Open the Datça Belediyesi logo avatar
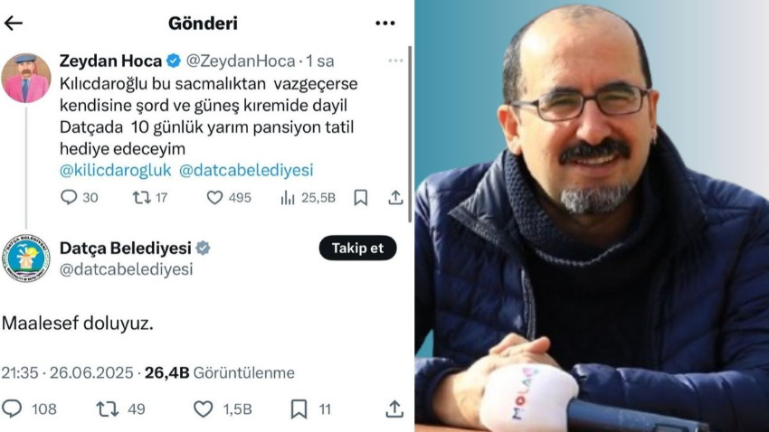Screen dimensions: 769x432 (x=26, y=258)
